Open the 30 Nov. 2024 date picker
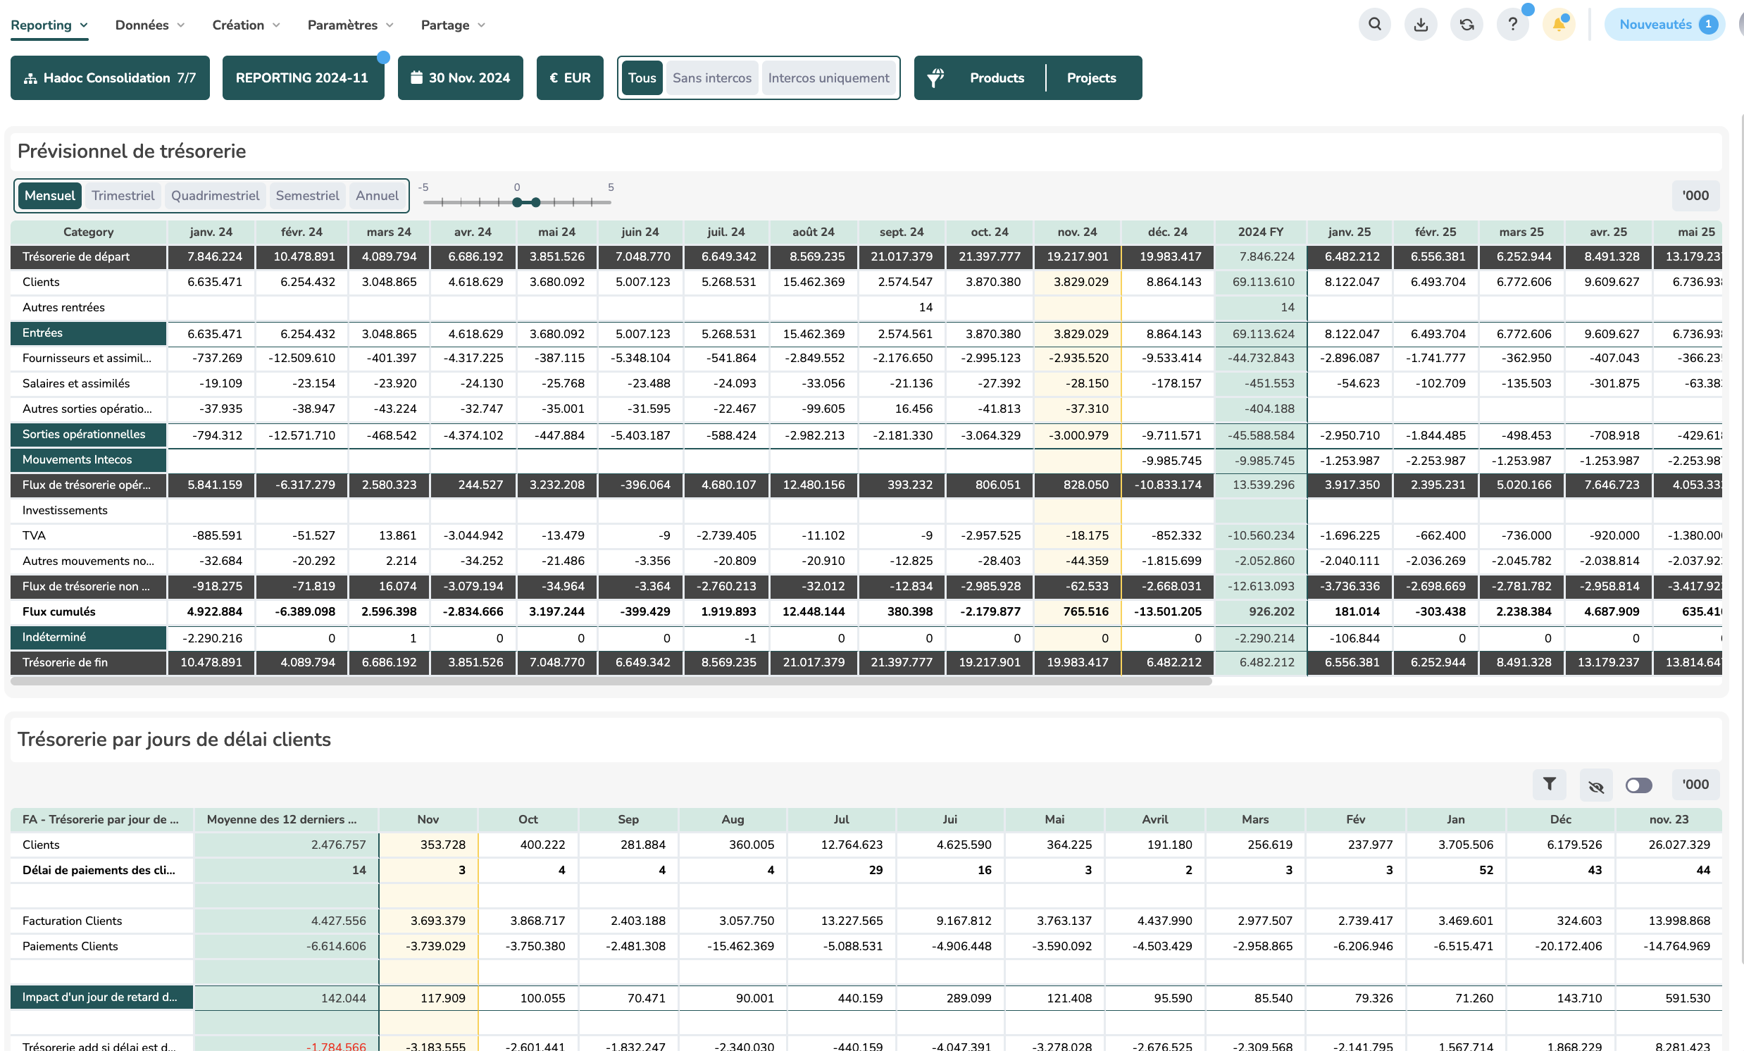The image size is (1744, 1051). (x=460, y=78)
